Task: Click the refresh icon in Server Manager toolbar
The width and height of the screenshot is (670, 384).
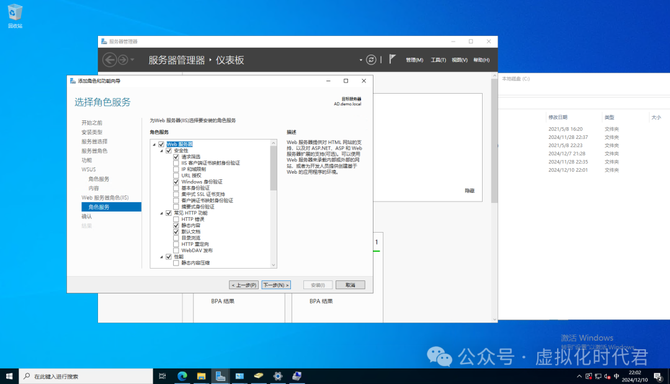Action: pos(371,60)
